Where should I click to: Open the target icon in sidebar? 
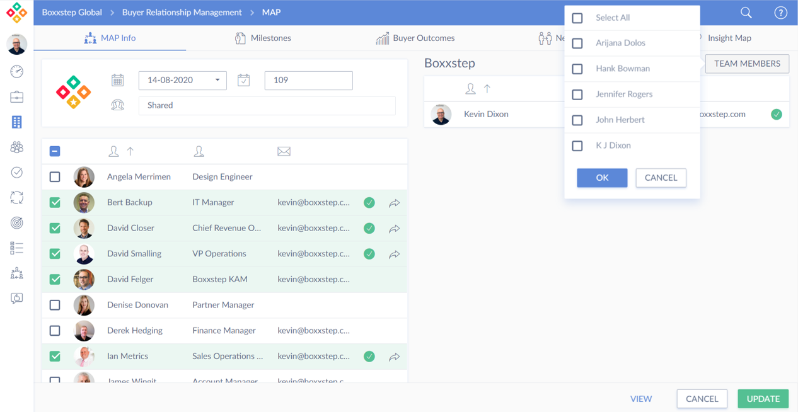click(17, 222)
